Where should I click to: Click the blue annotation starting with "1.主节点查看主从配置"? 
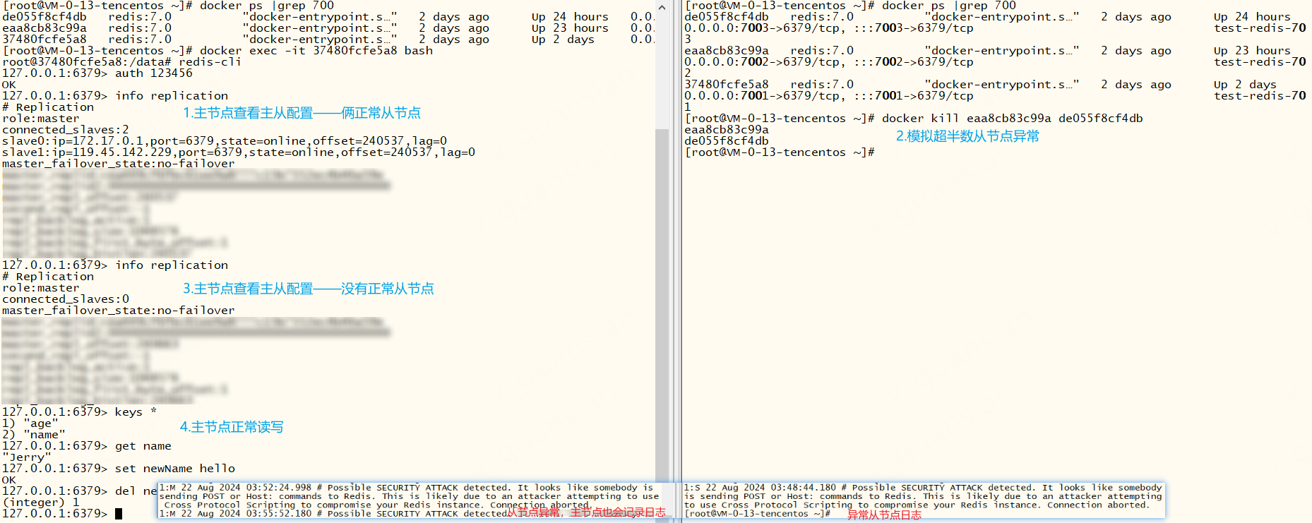click(302, 113)
